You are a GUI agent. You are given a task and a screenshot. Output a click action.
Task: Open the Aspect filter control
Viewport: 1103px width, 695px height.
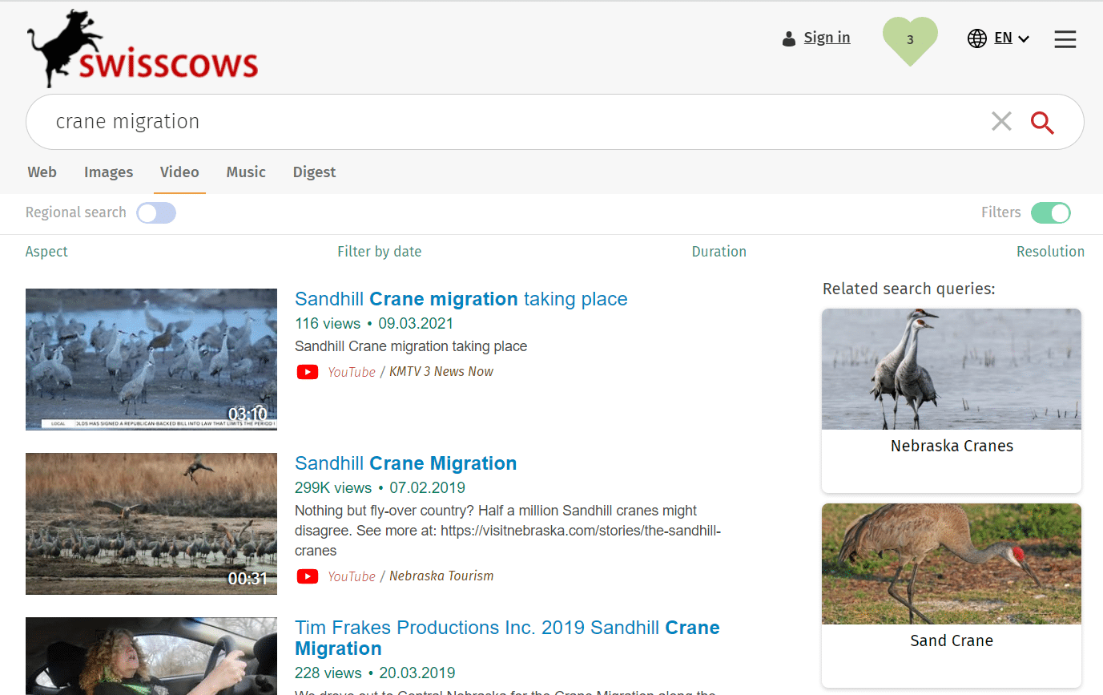click(46, 251)
